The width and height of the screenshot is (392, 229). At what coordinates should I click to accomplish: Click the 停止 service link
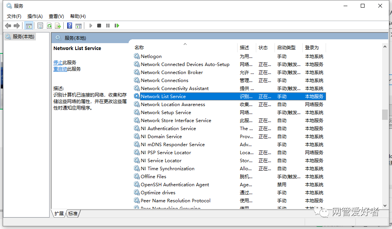pos(58,62)
